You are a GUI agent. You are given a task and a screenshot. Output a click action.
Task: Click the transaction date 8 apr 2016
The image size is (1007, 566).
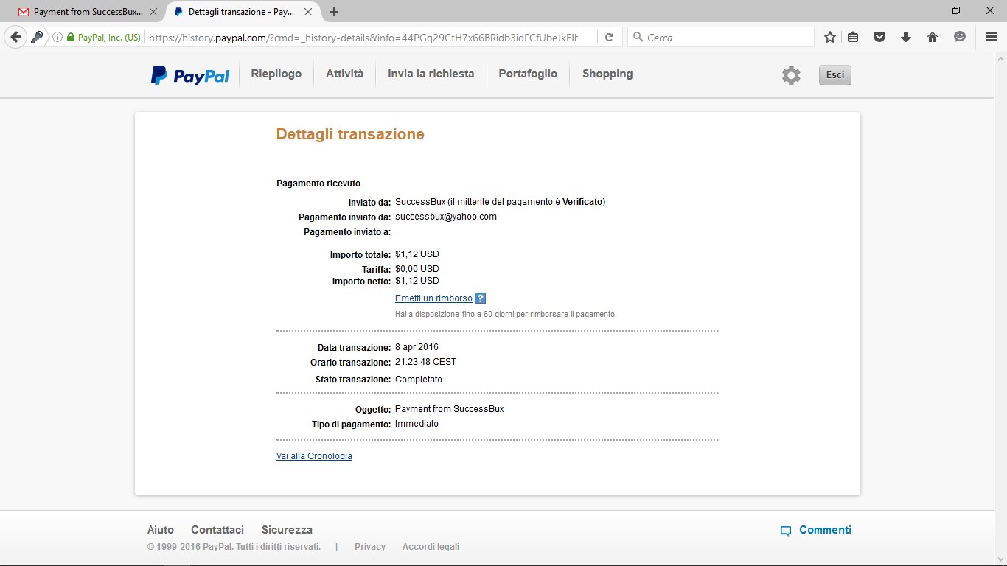click(x=417, y=347)
